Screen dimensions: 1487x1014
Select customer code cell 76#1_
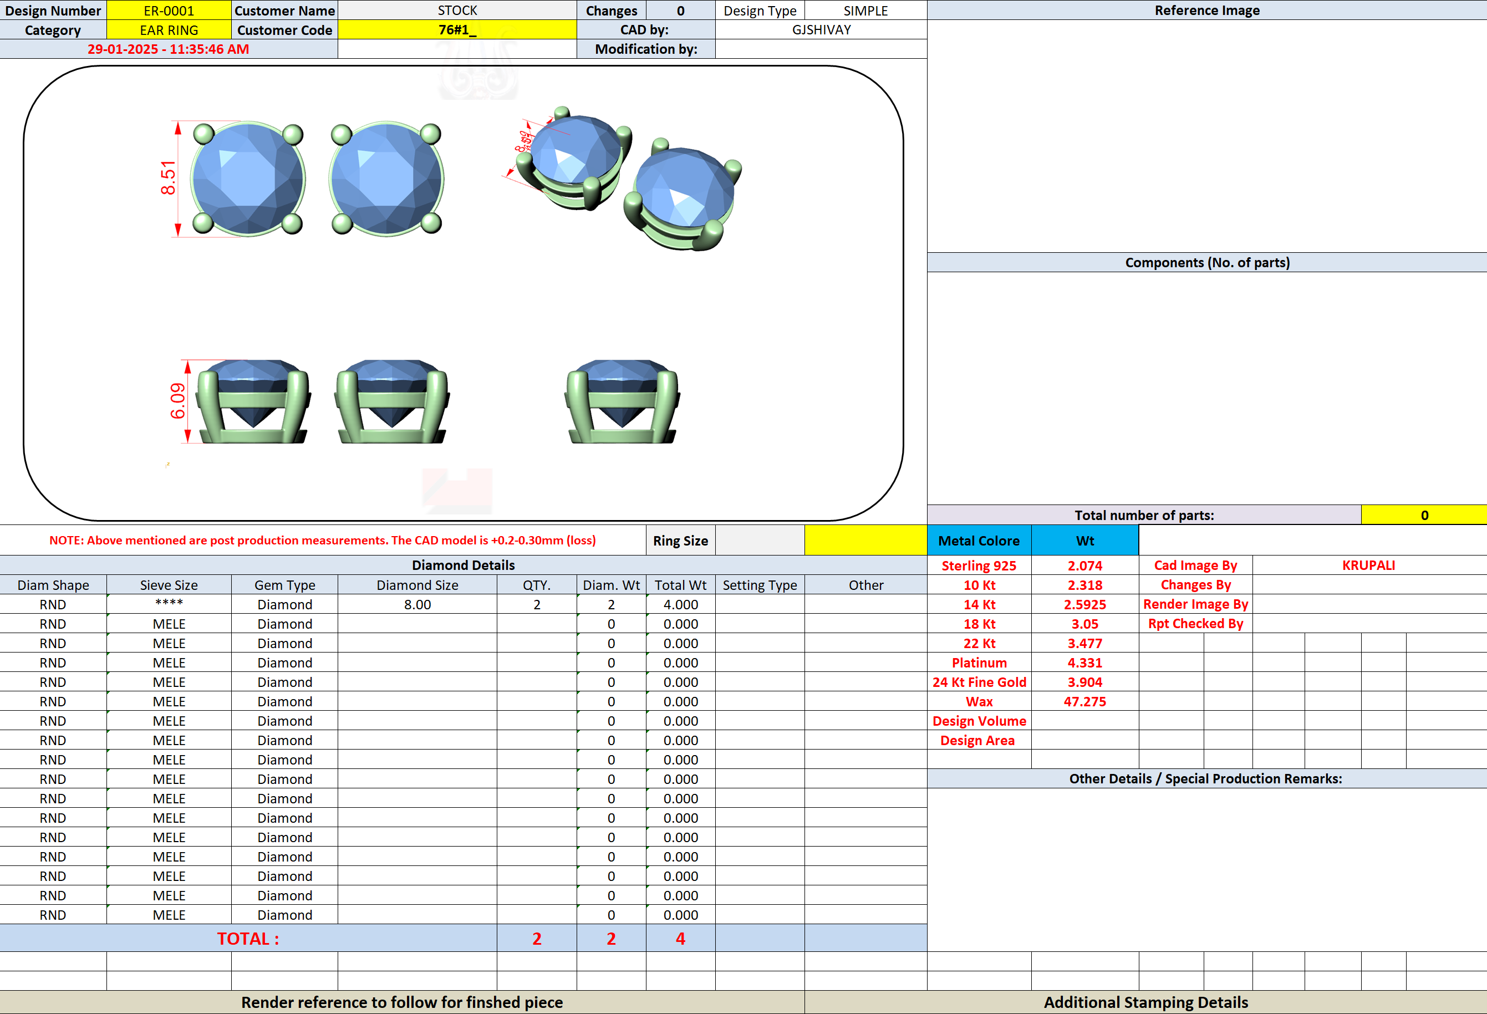click(457, 30)
